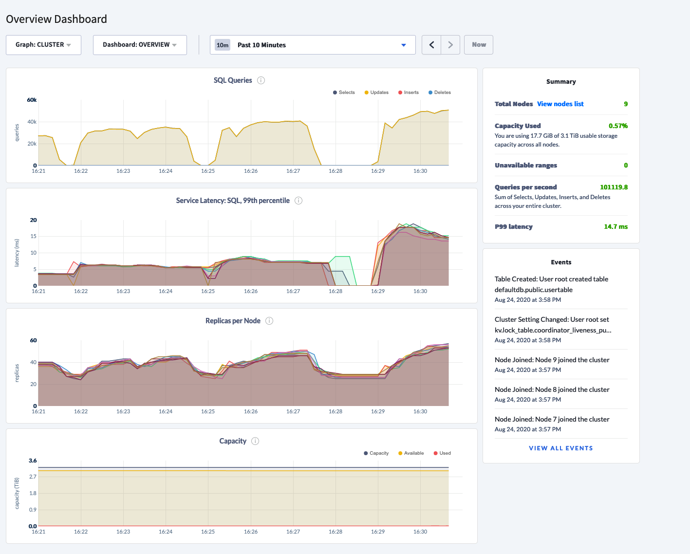690x554 pixels.
Task: Open the Capacity chart info icon
Action: 255,441
